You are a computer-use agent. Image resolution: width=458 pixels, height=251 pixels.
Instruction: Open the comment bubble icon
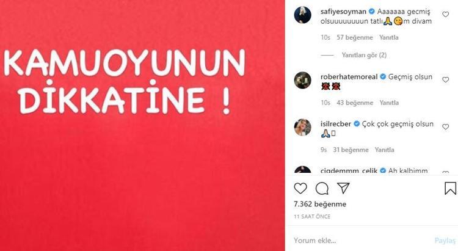tap(322, 189)
